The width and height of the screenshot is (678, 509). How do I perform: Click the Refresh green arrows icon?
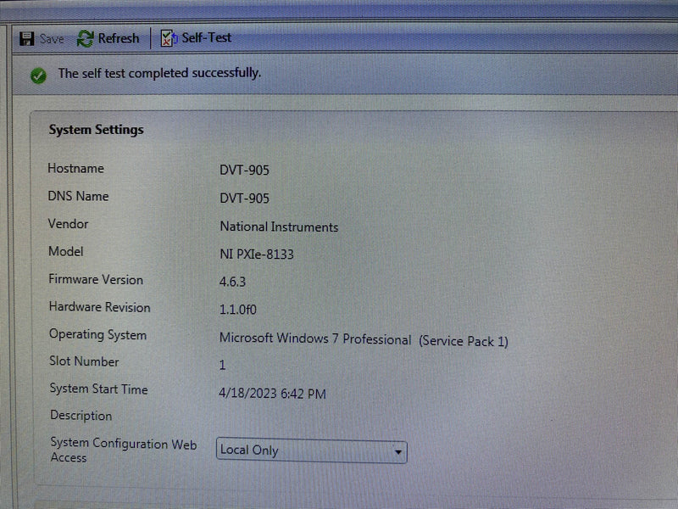click(85, 39)
